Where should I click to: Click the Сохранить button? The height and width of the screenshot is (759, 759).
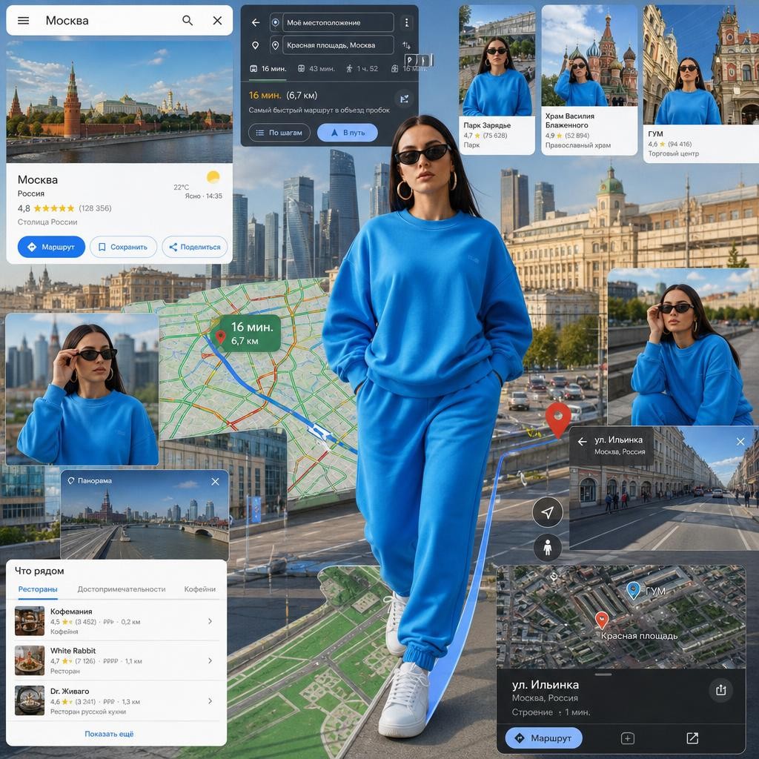pos(124,247)
